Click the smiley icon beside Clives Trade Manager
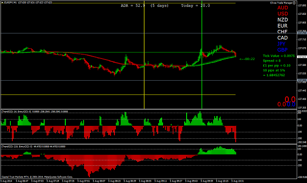 point(294,3)
